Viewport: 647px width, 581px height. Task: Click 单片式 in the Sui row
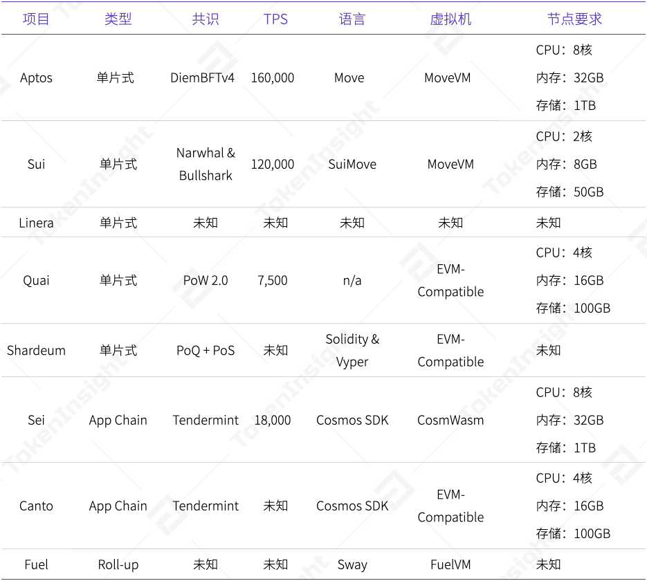pyautogui.click(x=118, y=164)
